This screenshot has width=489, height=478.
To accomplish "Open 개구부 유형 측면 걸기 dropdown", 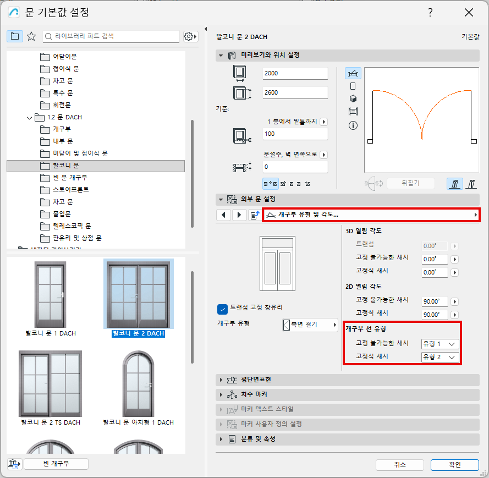I will click(310, 325).
